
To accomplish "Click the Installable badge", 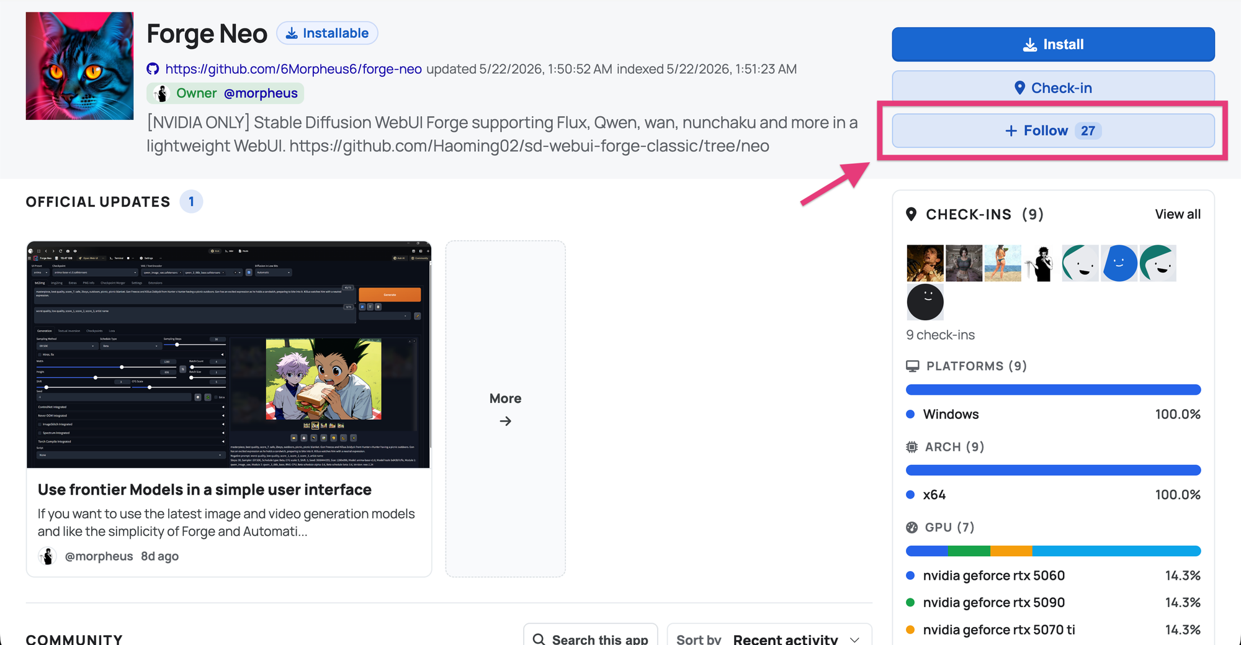I will tap(327, 33).
